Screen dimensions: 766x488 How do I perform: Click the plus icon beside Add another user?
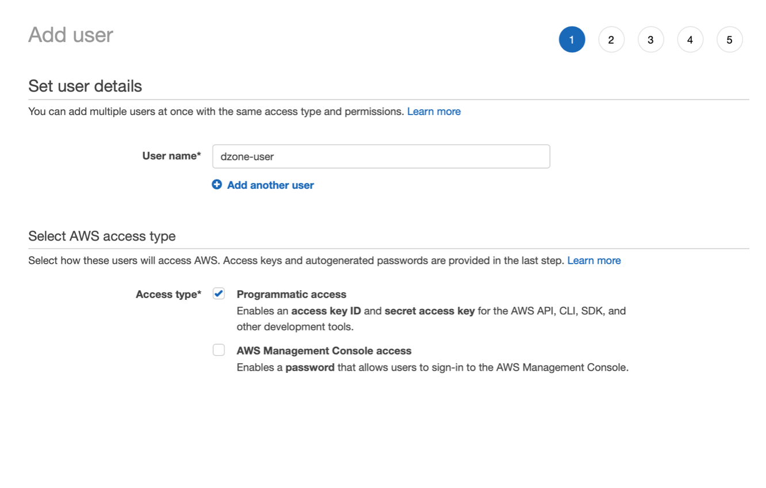tap(217, 185)
